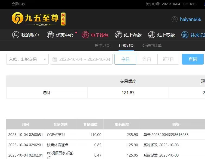
Task: Select the 昨日 date filter
Action: tap(147, 59)
